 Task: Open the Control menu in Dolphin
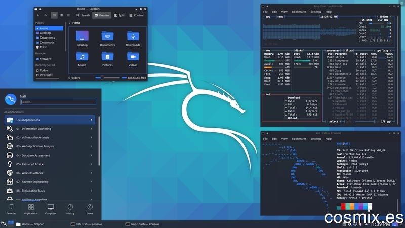pyautogui.click(x=136, y=15)
